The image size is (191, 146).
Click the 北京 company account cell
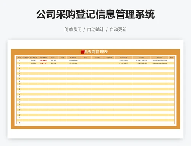pyautogui.click(x=141, y=61)
